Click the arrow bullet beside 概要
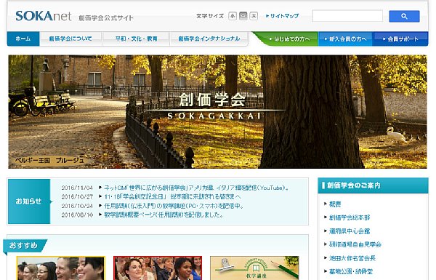 pyautogui.click(x=326, y=204)
